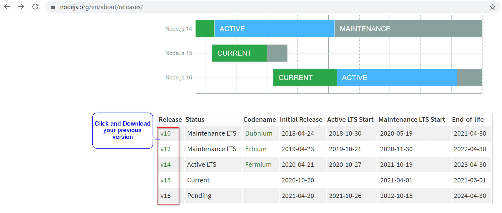This screenshot has height=213, width=502.
Task: Click the Node.js 15 CURRENT bar
Action: [x=240, y=53]
